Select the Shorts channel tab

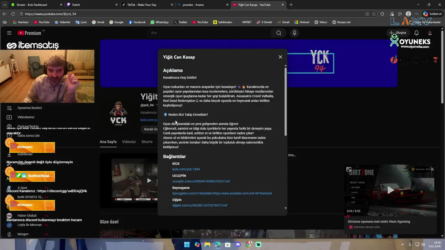point(147,142)
